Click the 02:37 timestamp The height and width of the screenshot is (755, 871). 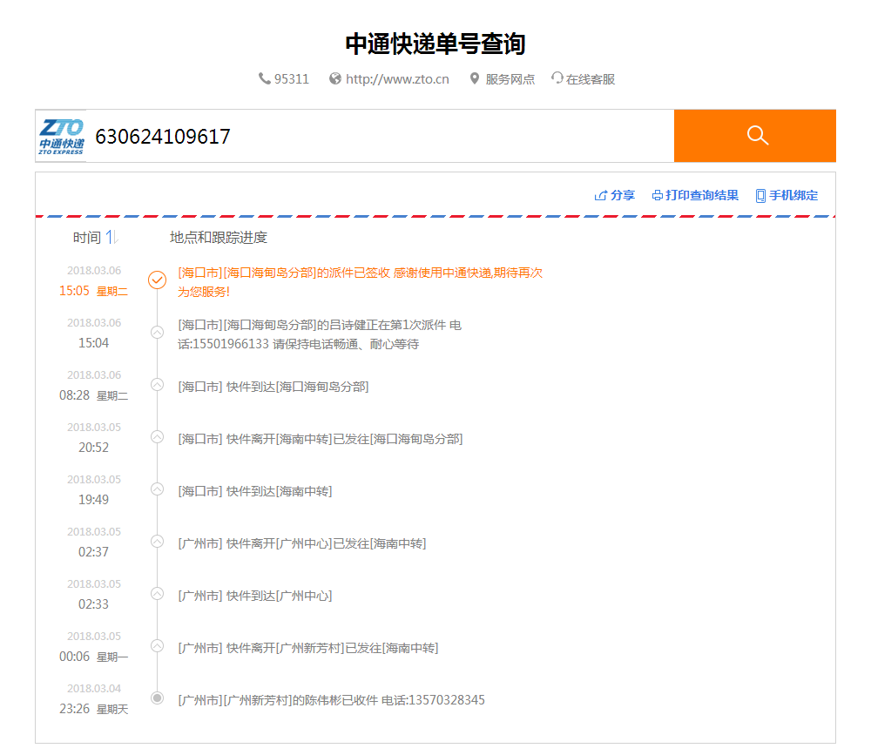pyautogui.click(x=93, y=552)
